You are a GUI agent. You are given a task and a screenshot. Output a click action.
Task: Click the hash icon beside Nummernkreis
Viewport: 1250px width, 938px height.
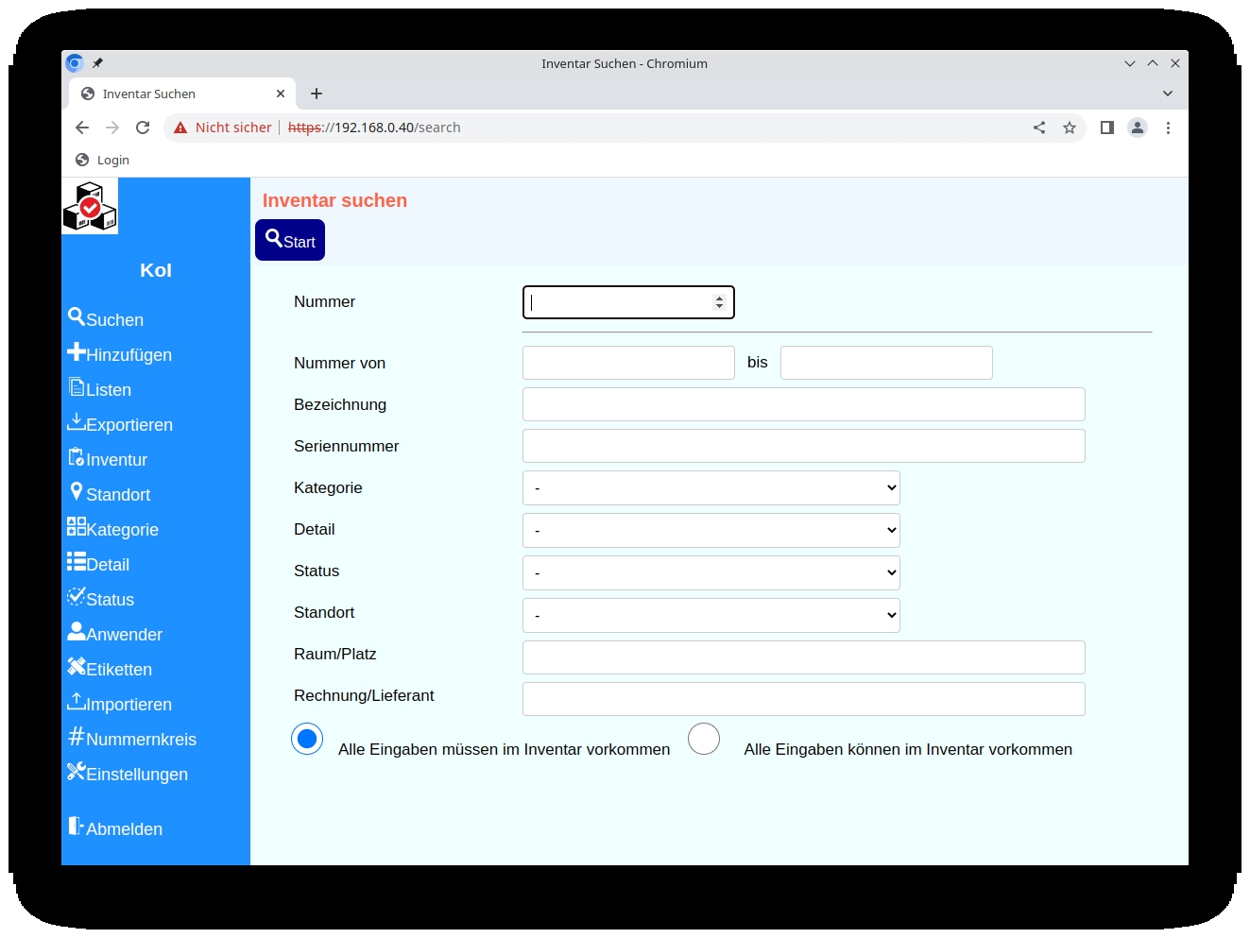[77, 736]
